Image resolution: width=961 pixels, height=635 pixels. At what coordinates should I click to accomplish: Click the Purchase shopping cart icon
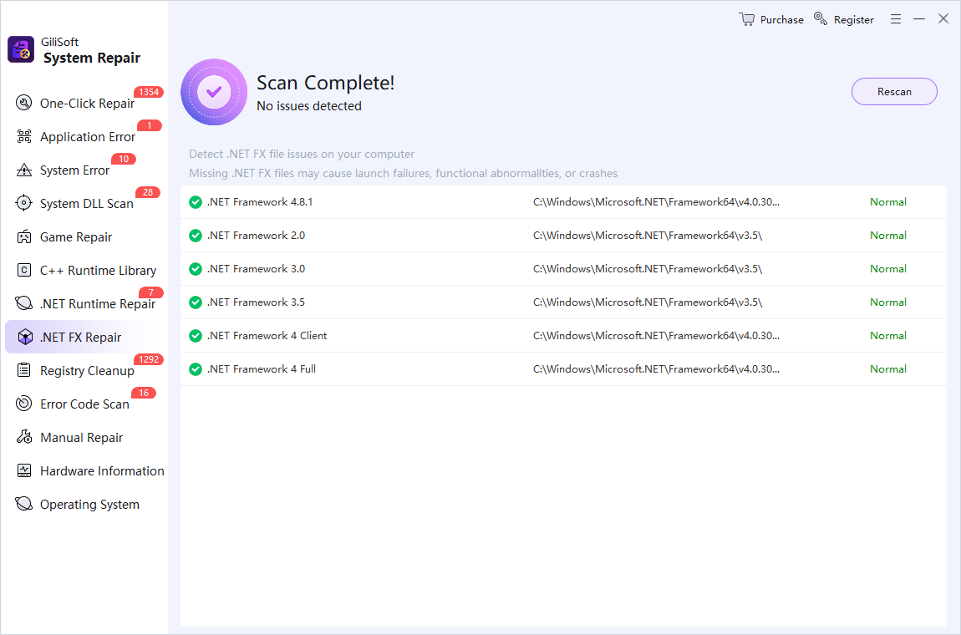pos(746,19)
